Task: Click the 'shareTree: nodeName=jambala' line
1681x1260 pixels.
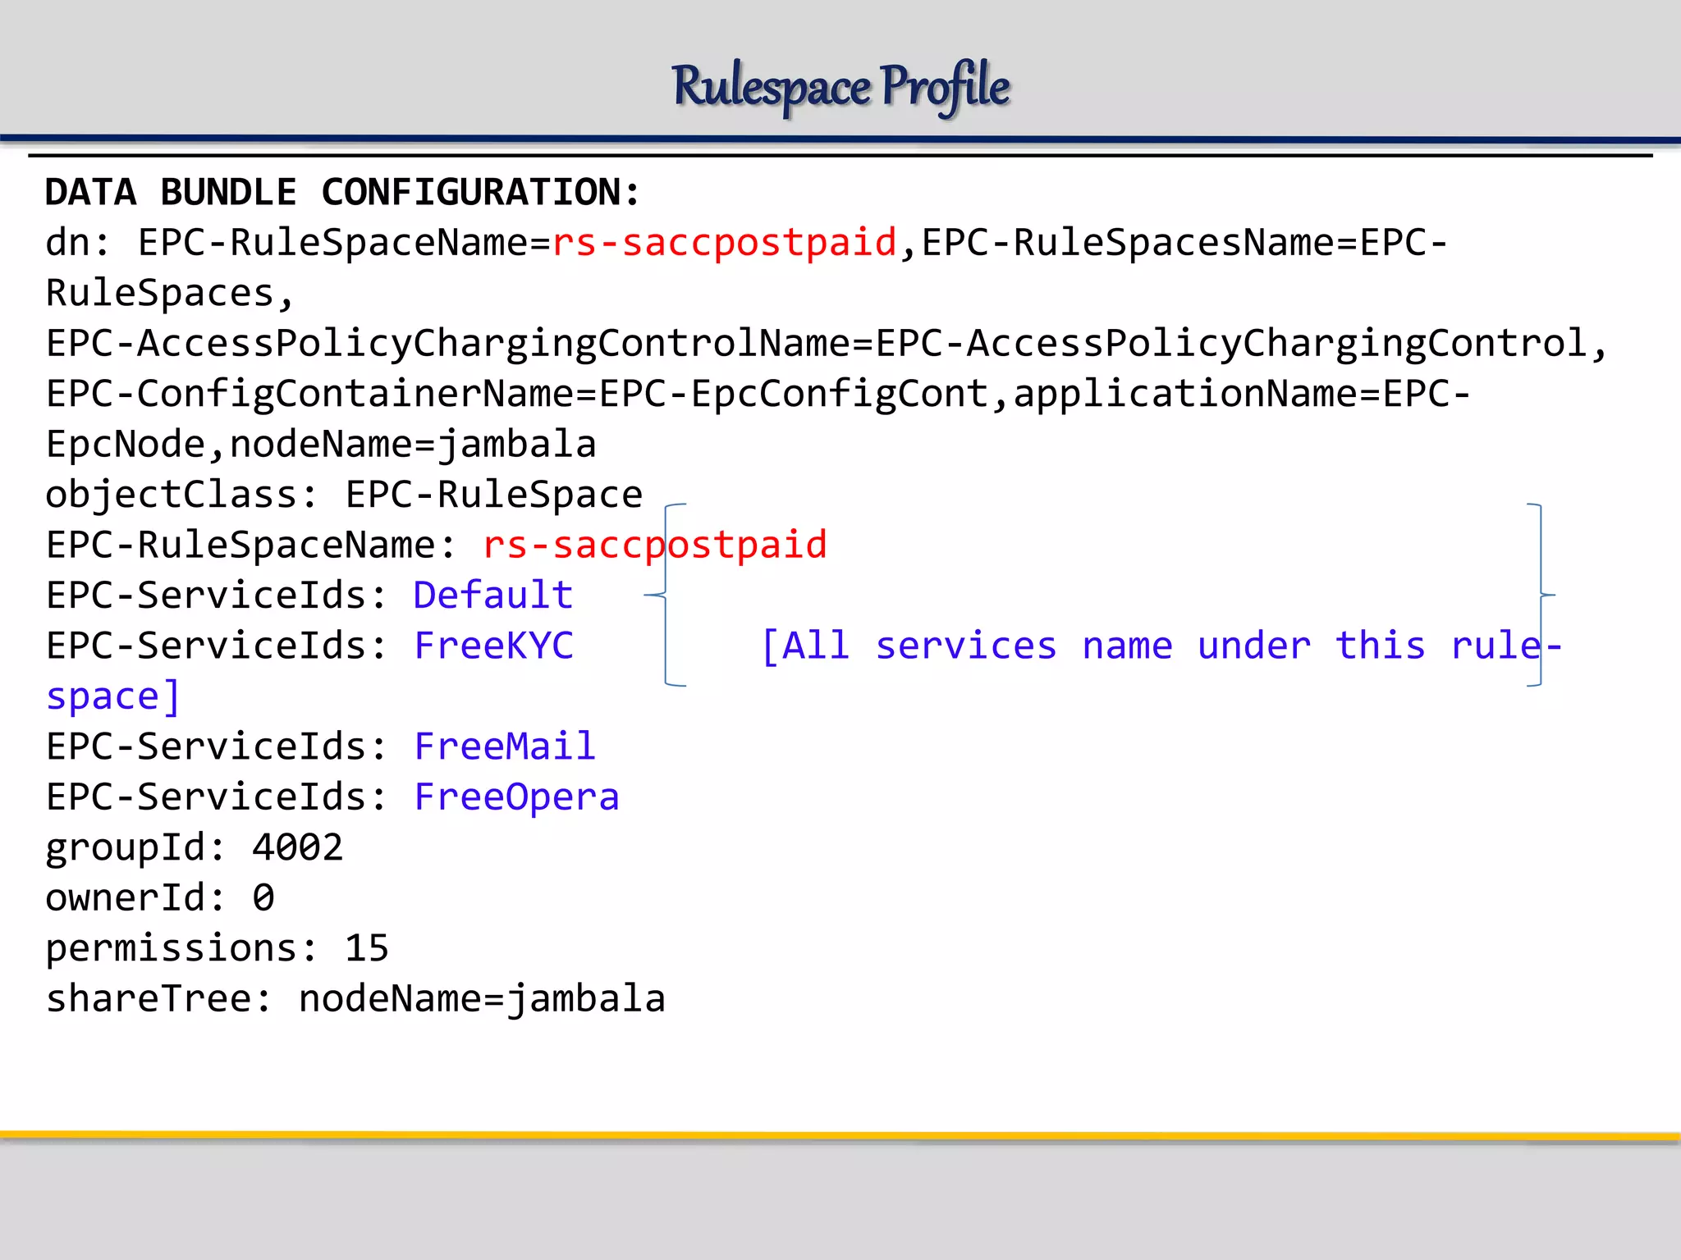Action: coord(355,999)
